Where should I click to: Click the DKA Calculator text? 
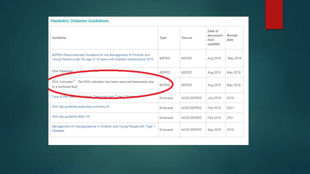coord(63,82)
